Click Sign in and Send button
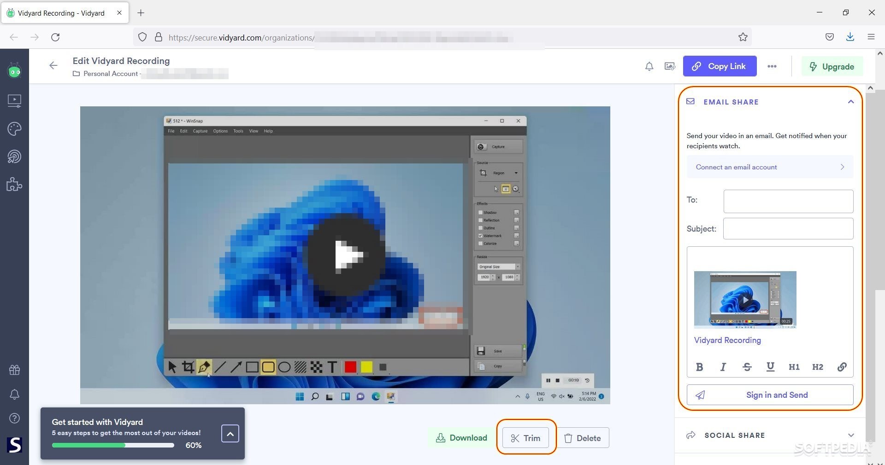The image size is (885, 465). pos(770,395)
